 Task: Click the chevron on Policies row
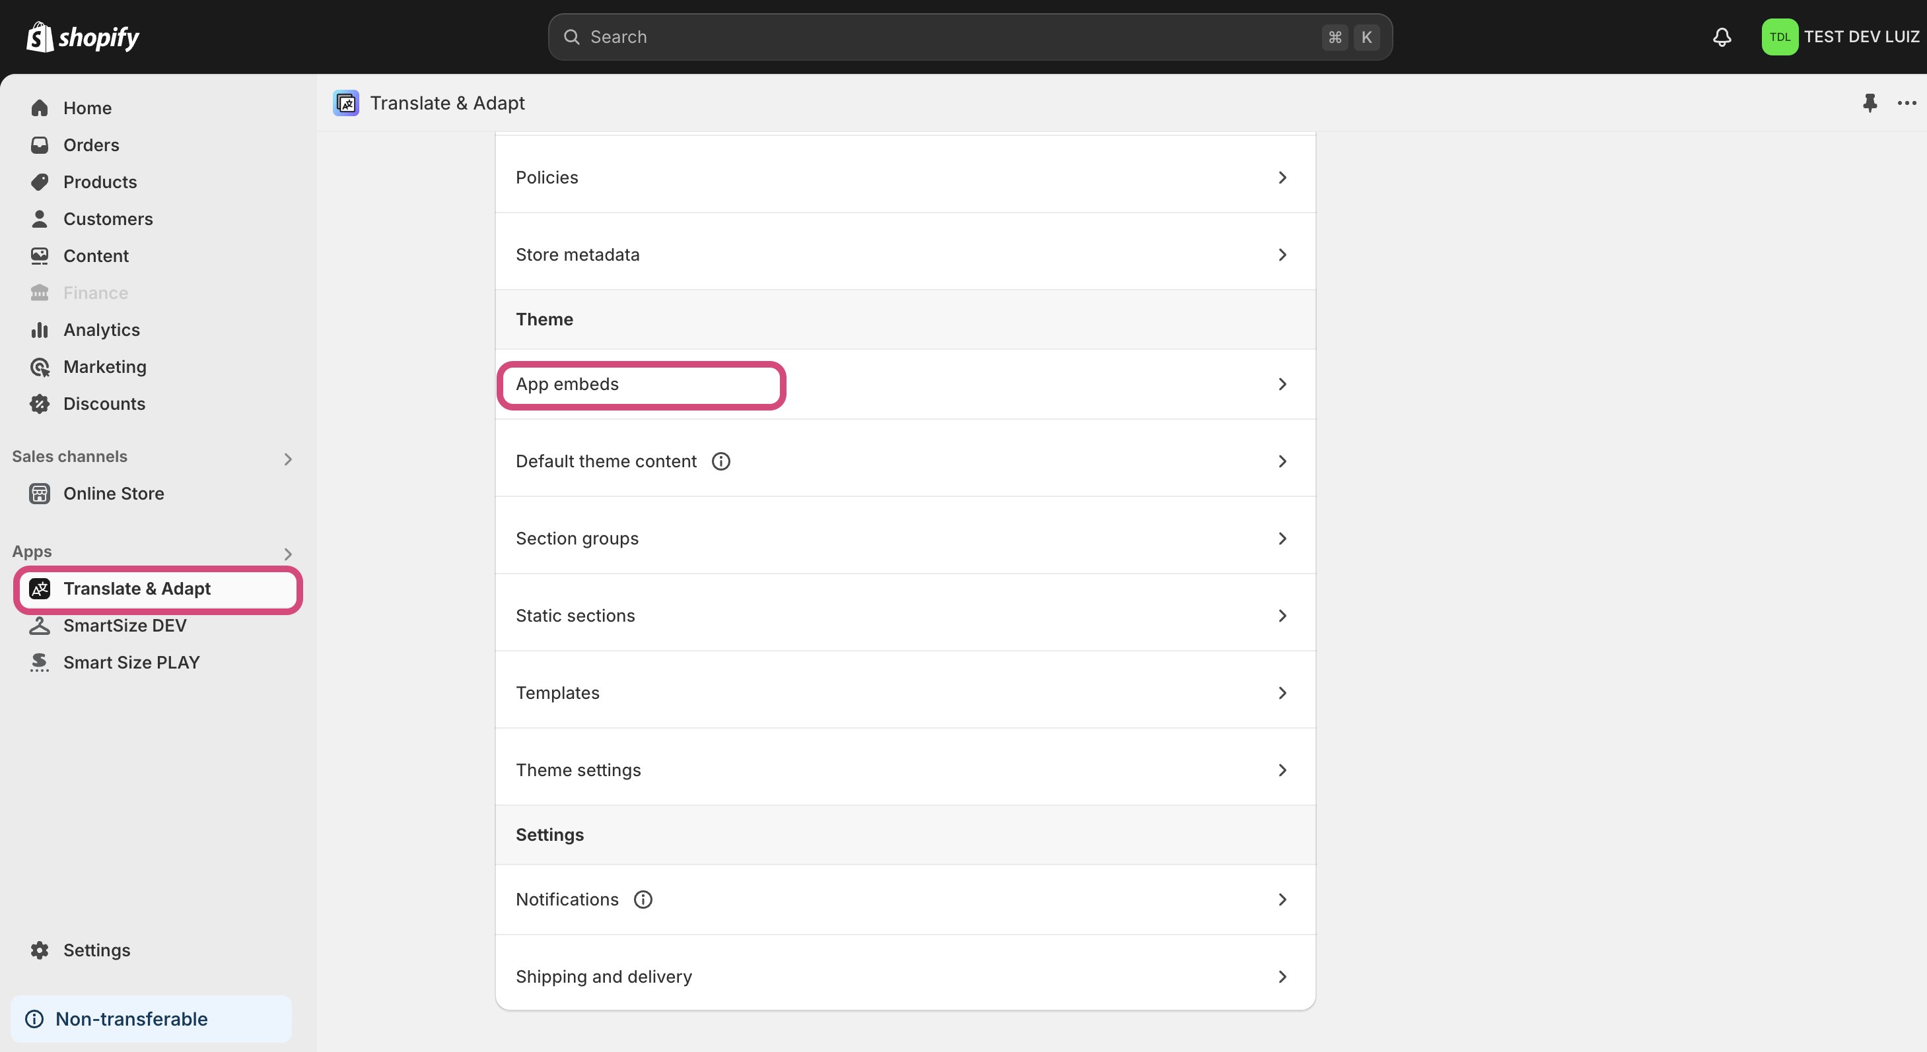coord(1282,177)
